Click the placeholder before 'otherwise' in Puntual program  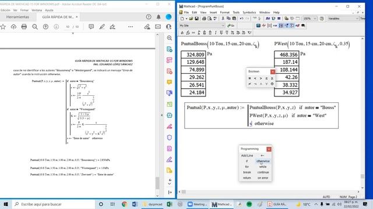251,124
